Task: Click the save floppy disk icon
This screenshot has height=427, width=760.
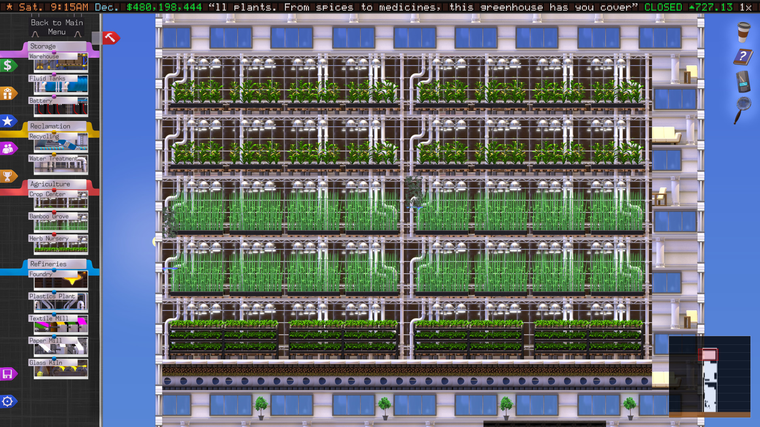Action: [7, 374]
